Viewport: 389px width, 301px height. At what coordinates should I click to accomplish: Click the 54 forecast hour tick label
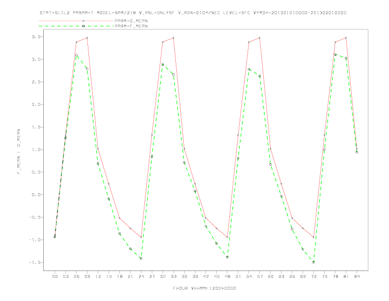click(x=249, y=276)
